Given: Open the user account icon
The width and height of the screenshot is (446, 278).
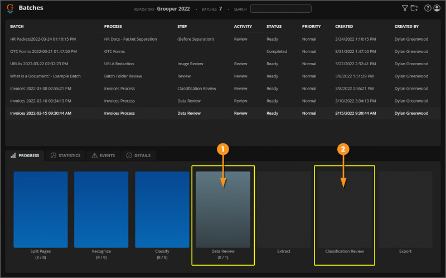Looking at the screenshot, I should click(x=437, y=8).
